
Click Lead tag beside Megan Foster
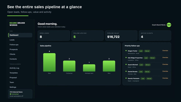[x=141, y=51]
